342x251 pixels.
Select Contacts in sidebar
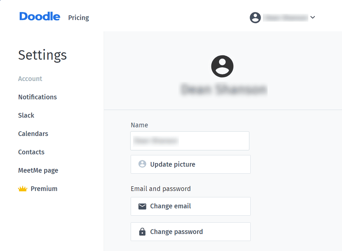(x=31, y=152)
